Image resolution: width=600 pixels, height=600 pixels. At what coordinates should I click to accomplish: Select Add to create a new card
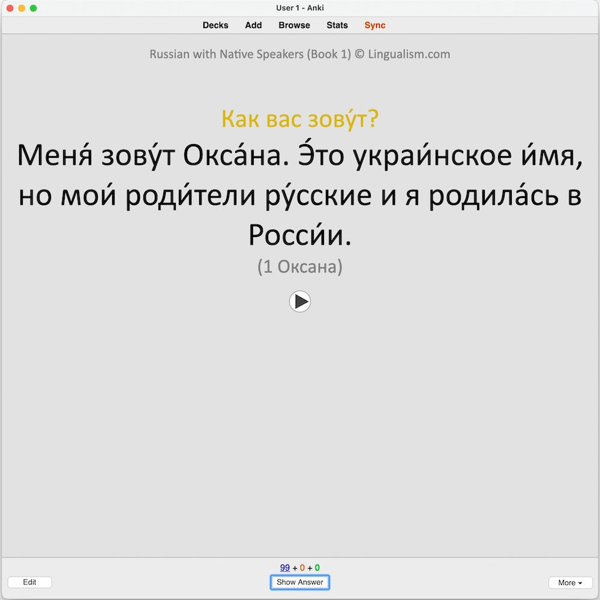253,25
